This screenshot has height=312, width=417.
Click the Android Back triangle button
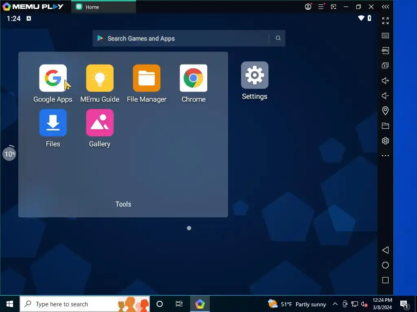385,250
